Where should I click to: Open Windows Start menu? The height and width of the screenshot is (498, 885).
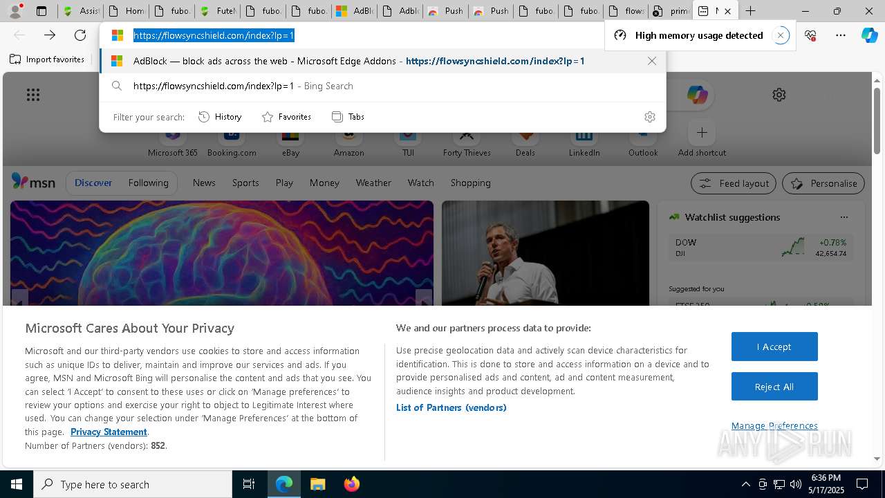[17, 484]
